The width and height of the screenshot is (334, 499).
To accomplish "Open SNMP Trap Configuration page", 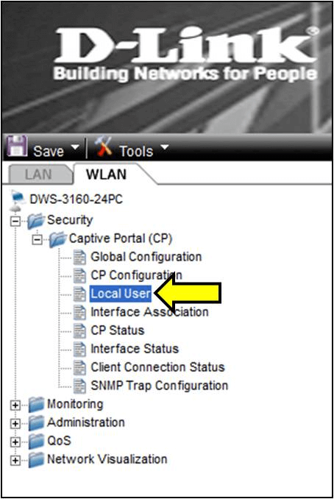I will (x=160, y=386).
